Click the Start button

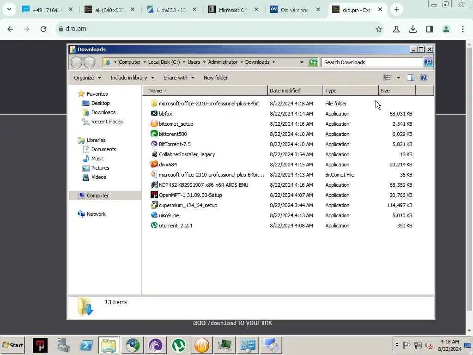click(x=12, y=345)
